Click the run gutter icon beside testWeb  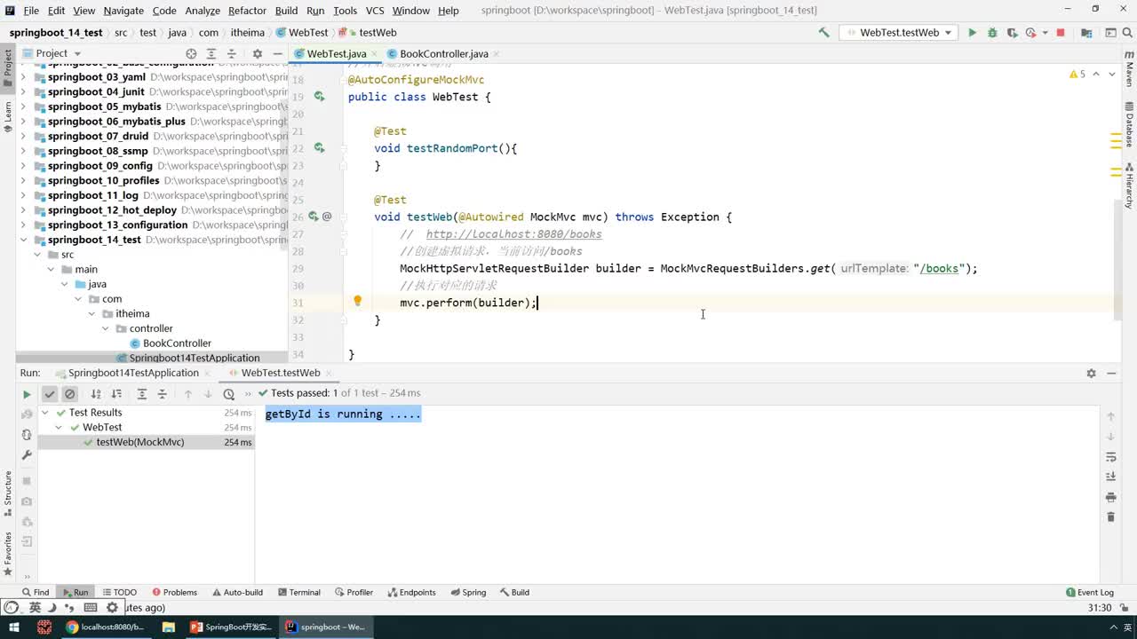(314, 217)
